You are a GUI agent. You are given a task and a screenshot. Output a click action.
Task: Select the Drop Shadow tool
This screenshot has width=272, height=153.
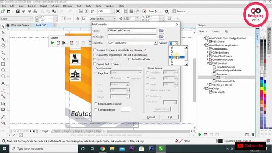3,104
